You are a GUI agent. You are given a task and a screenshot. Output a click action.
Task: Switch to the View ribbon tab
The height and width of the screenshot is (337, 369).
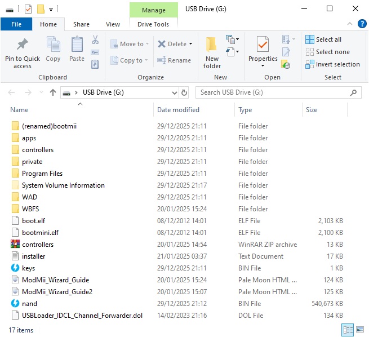click(x=113, y=24)
